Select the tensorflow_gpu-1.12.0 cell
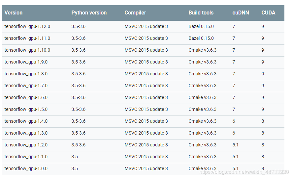 (27, 26)
